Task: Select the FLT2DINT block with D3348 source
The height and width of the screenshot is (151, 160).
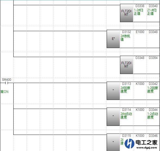Action: 127,65
